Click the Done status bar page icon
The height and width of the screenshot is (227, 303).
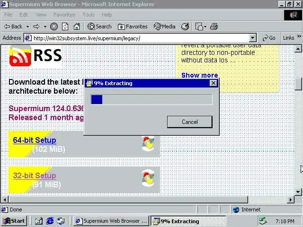tap(5, 210)
